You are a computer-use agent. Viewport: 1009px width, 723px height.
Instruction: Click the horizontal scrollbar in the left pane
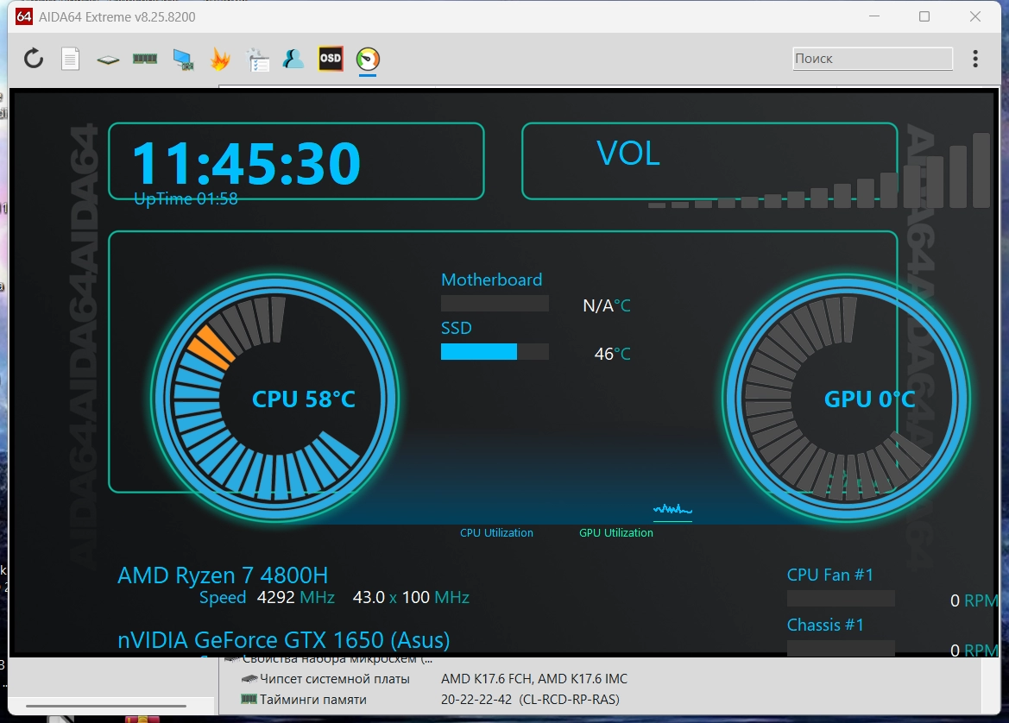point(106,707)
